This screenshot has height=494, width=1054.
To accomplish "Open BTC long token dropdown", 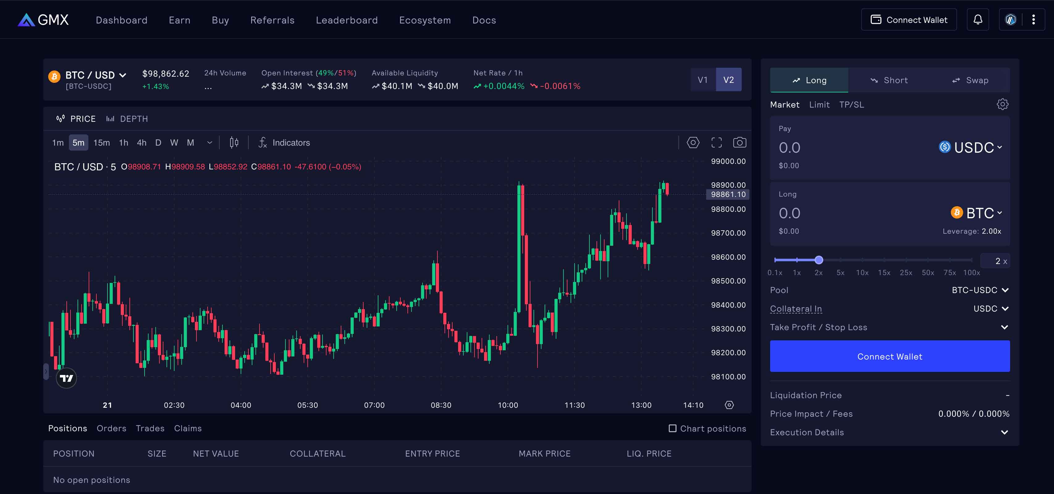I will (976, 213).
